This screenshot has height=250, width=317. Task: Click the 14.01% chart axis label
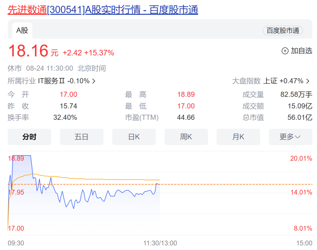point(301,192)
